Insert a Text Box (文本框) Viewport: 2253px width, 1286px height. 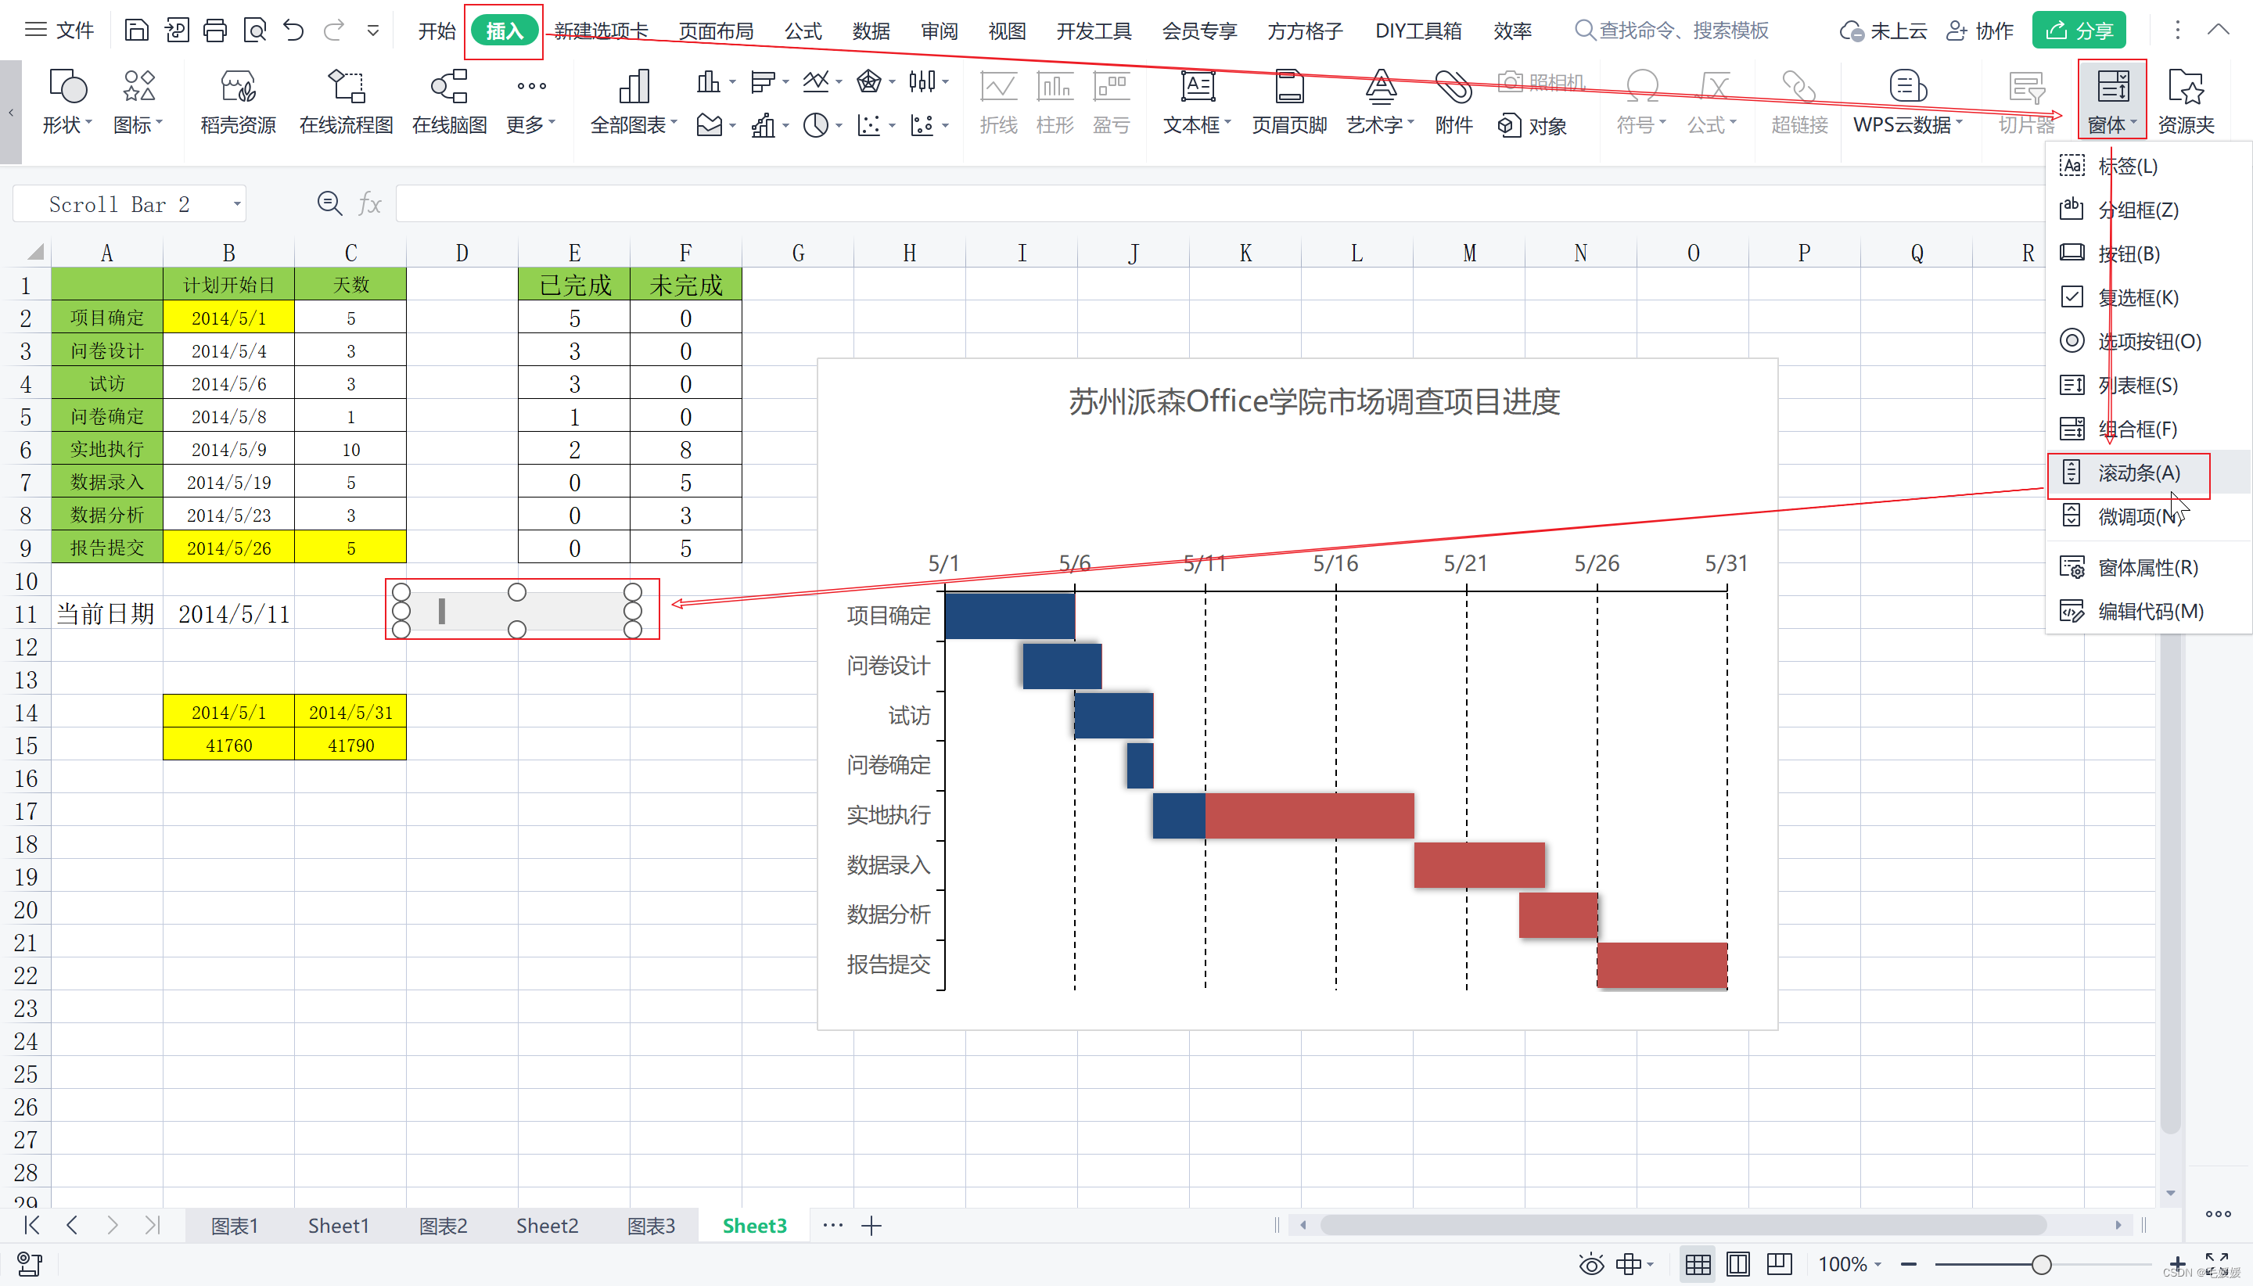(x=1197, y=88)
